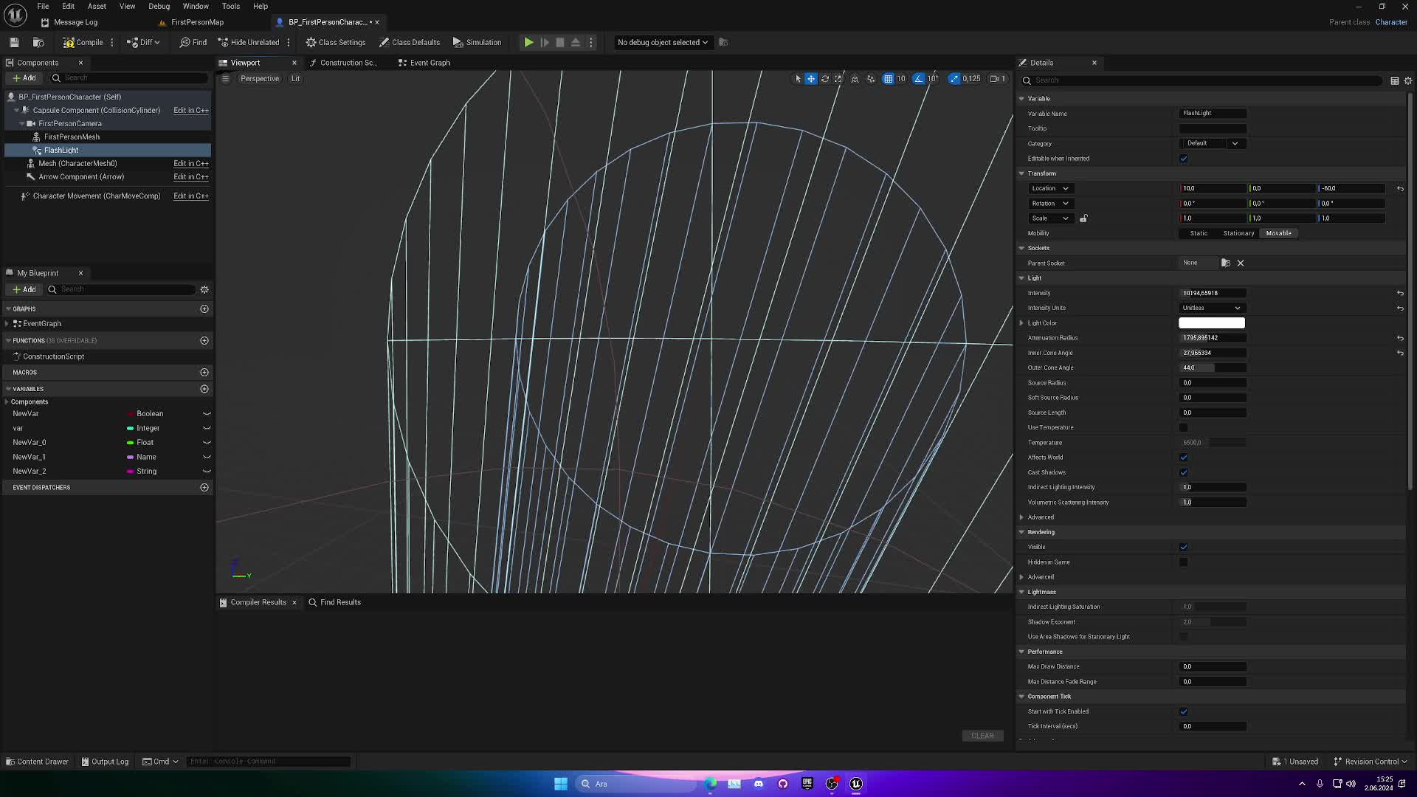Select the FirstPersonMesh component

[72, 137]
